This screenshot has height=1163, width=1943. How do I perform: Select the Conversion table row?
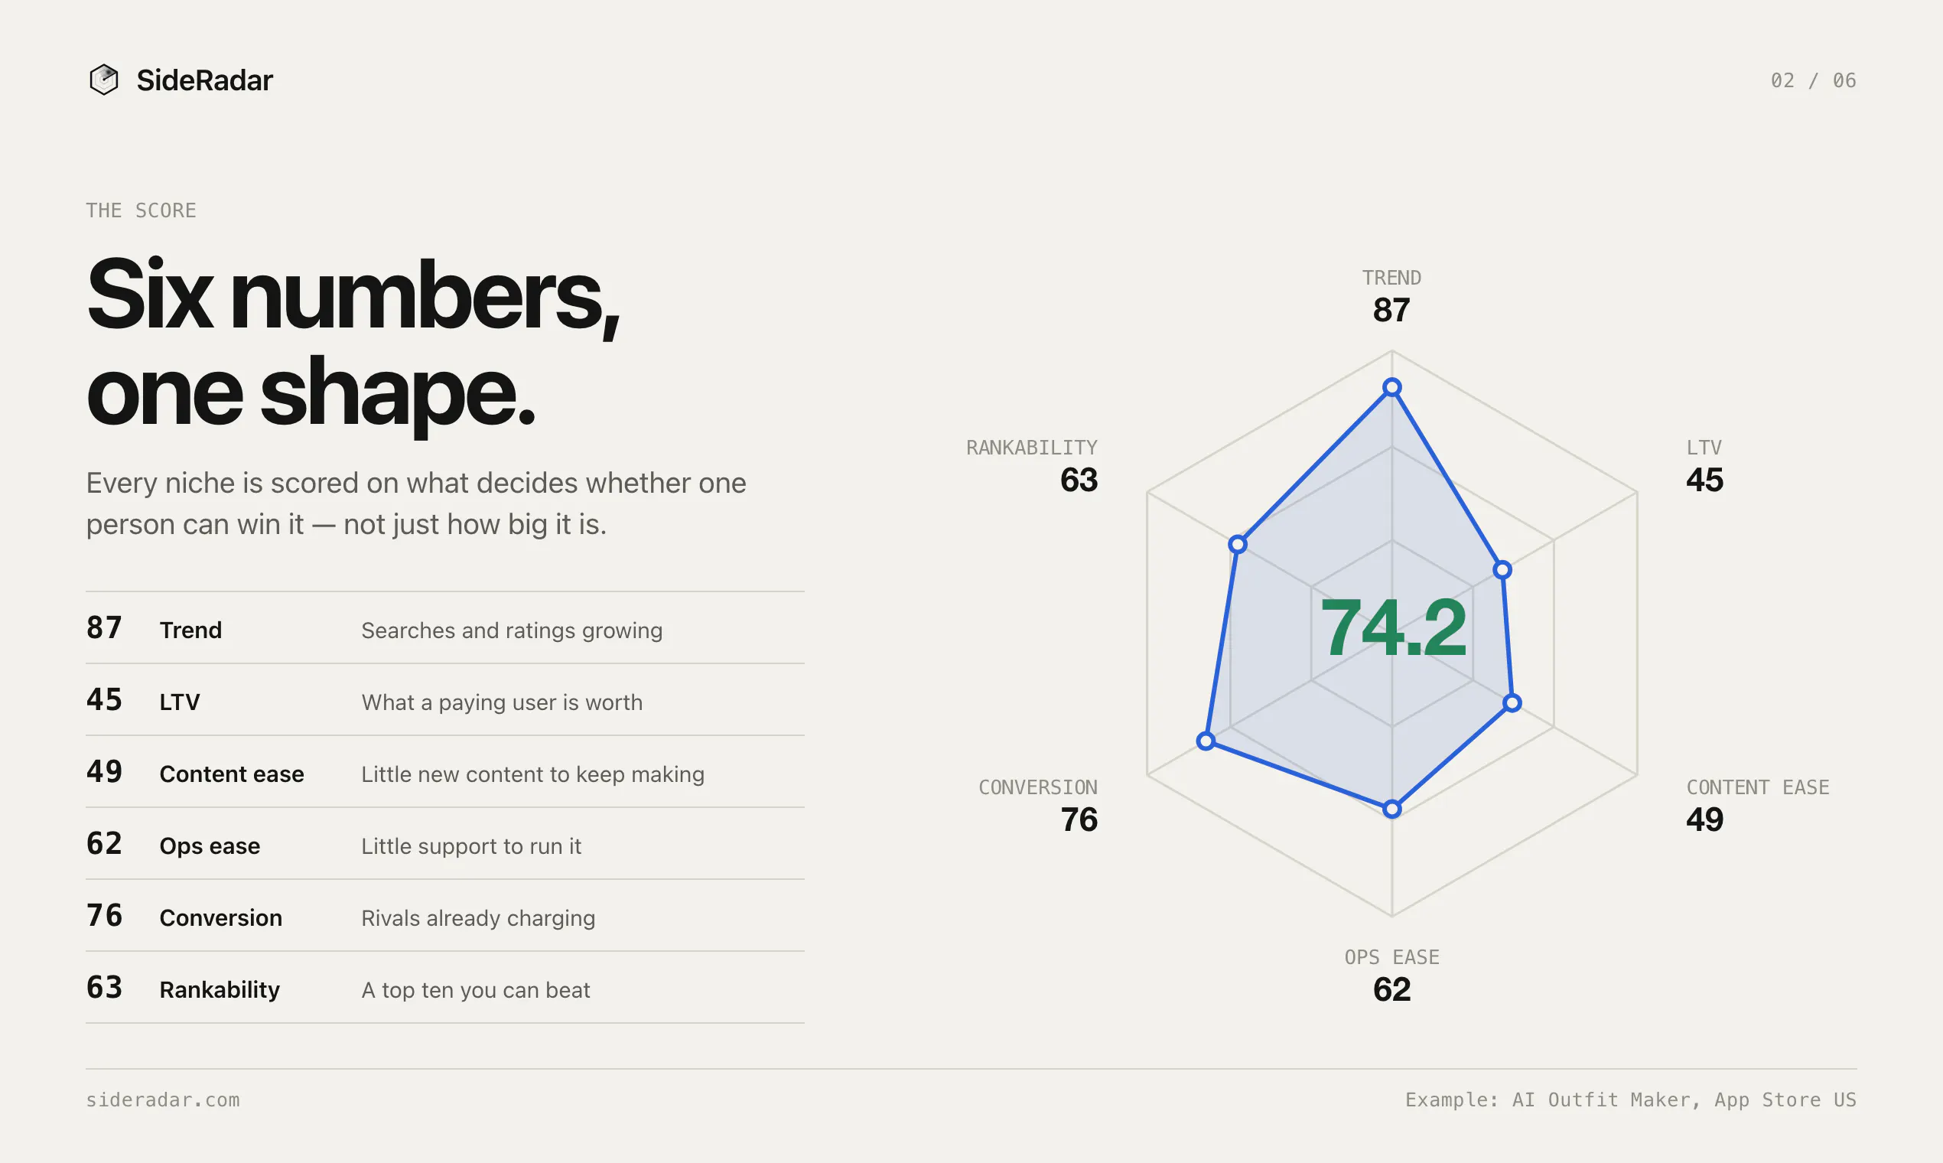coord(445,916)
